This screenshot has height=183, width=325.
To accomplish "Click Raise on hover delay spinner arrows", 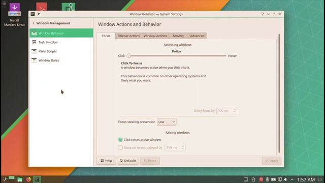I will click(183, 147).
